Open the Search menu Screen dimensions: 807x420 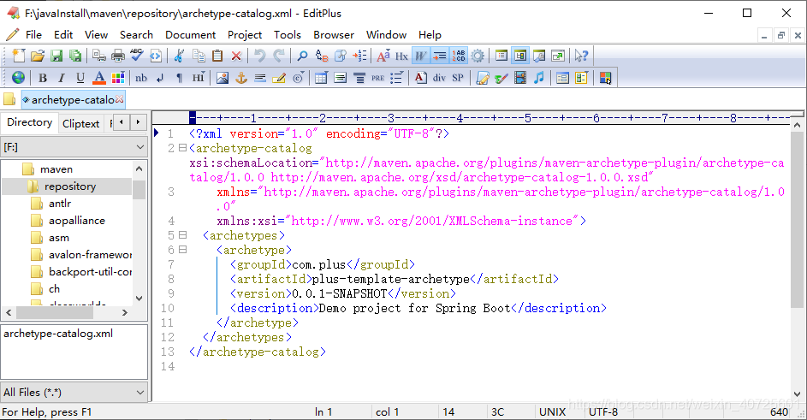click(x=136, y=35)
